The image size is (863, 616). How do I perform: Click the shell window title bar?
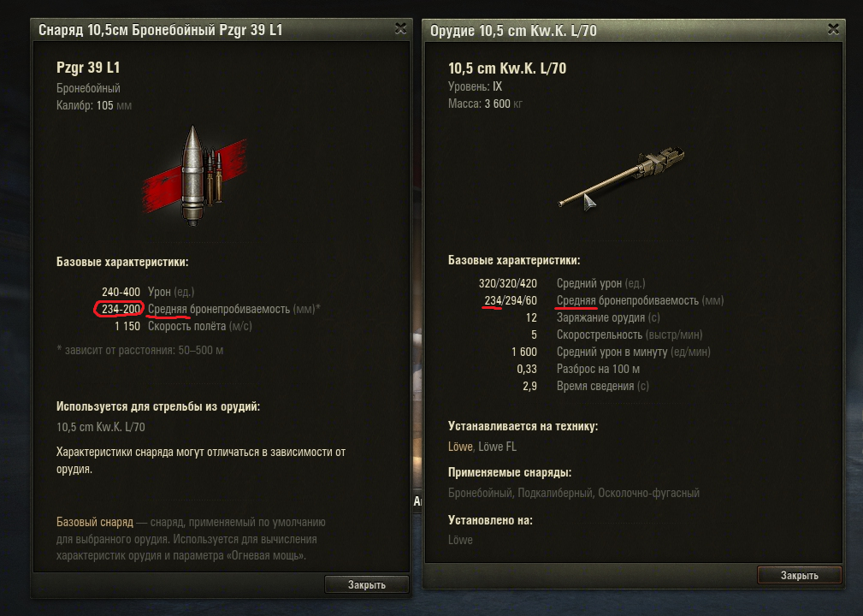pyautogui.click(x=215, y=30)
